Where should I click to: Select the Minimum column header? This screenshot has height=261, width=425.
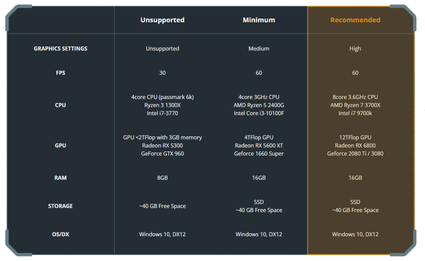coord(259,20)
